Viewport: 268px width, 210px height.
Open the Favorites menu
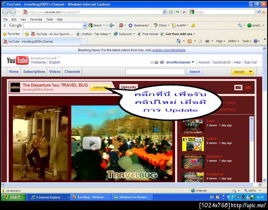(36, 19)
